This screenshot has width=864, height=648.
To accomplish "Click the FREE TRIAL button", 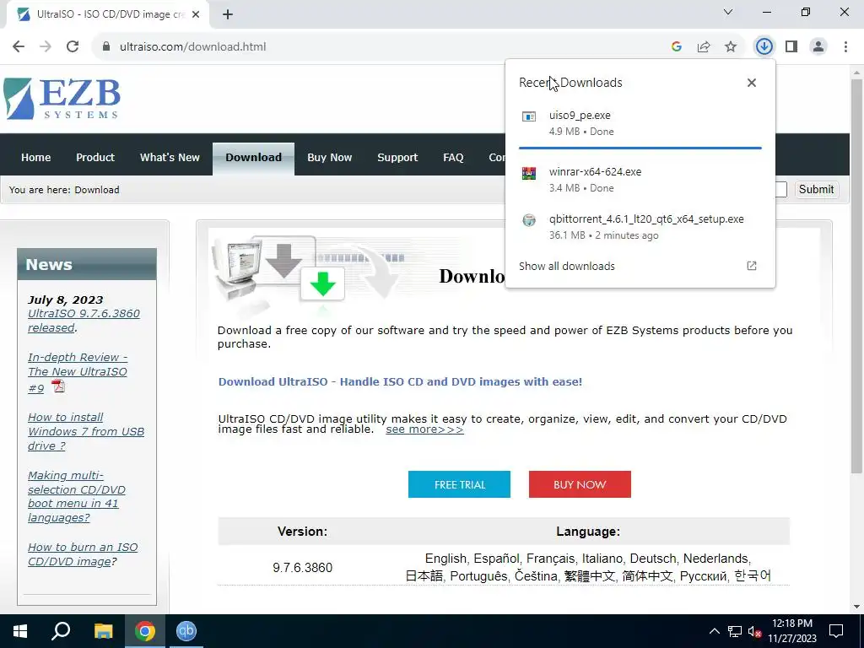I will pos(459,484).
